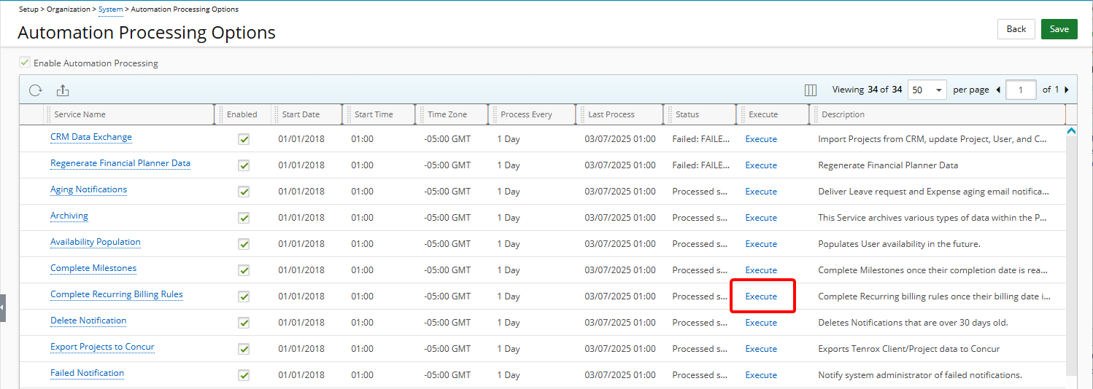Sort by Time Zone column header
Screen dimensions: 1093x389
(x=447, y=114)
